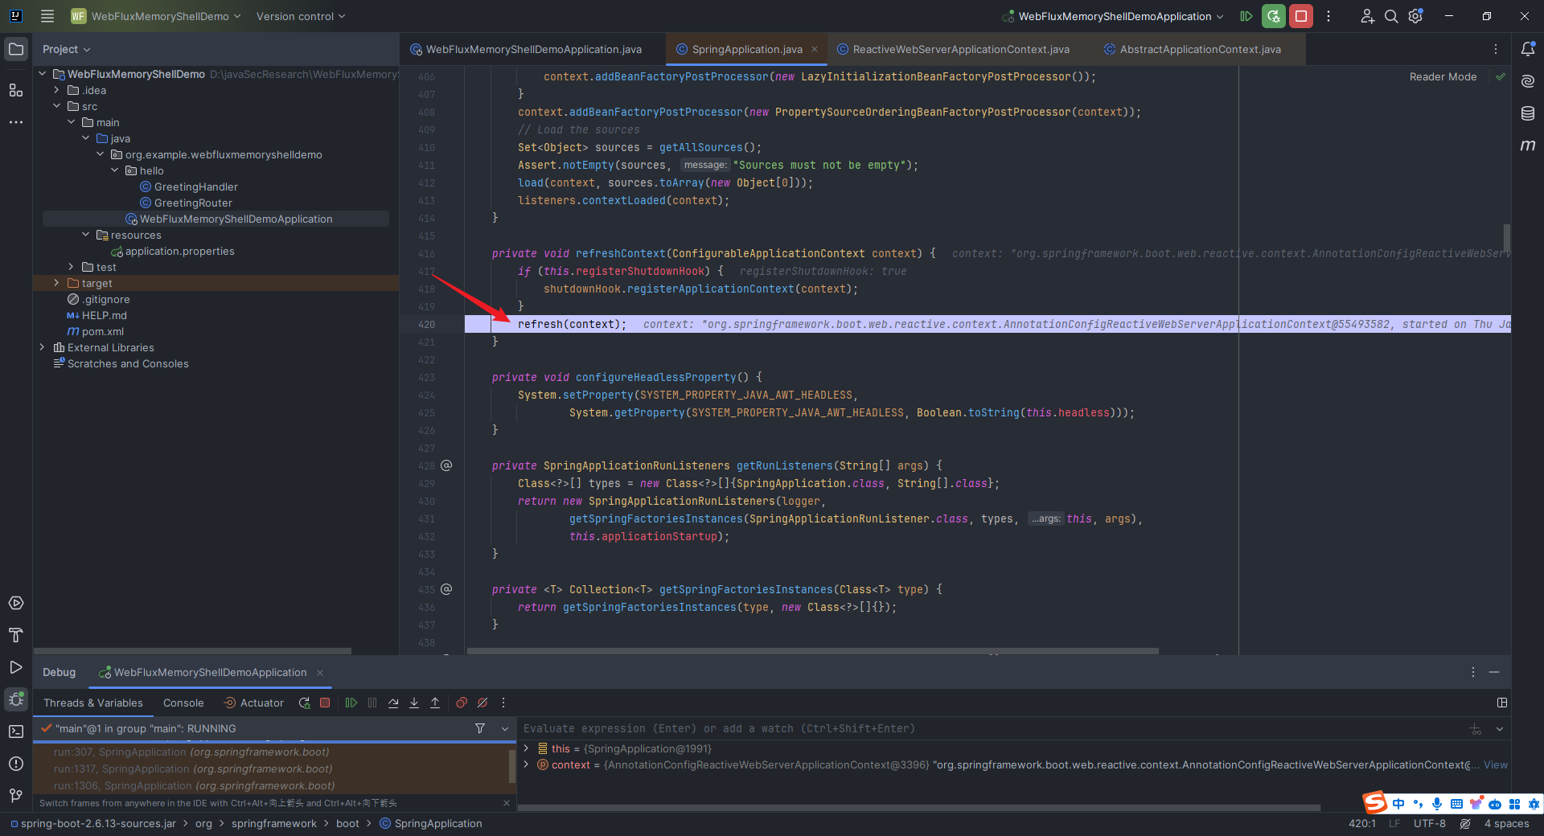The height and width of the screenshot is (836, 1544).
Task: Open Services tool window icon
Action: 16,603
